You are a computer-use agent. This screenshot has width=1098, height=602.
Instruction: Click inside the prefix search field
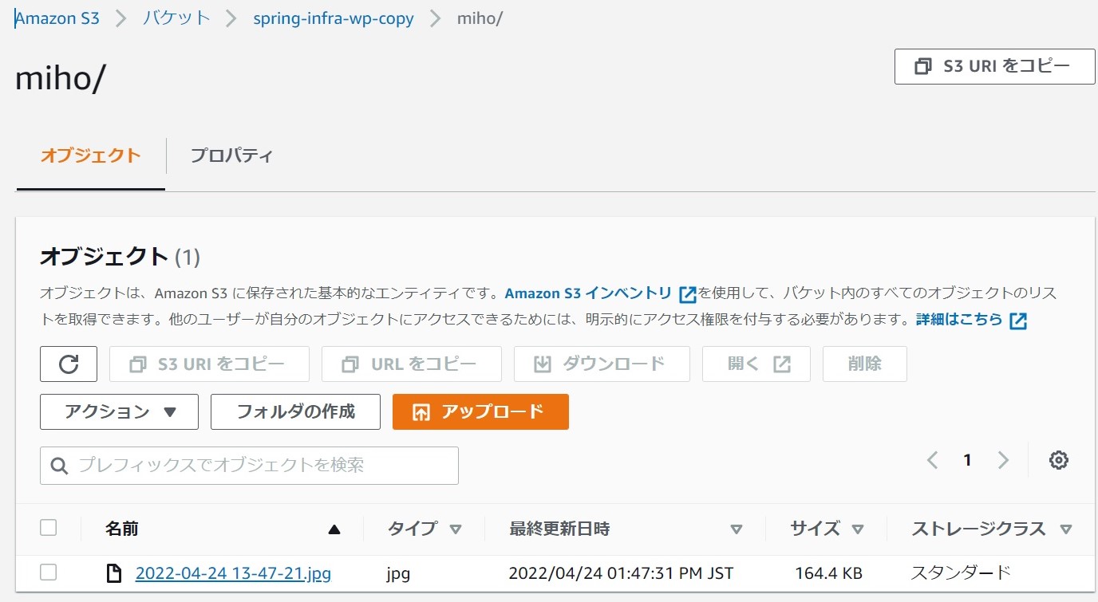click(x=239, y=465)
